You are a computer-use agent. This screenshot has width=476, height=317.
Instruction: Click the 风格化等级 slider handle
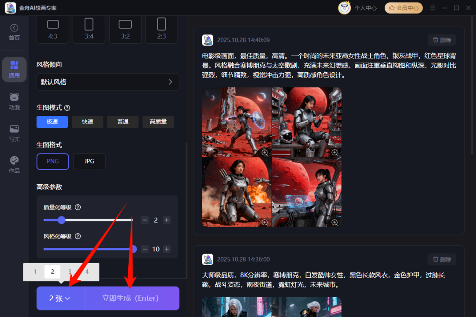(134, 249)
